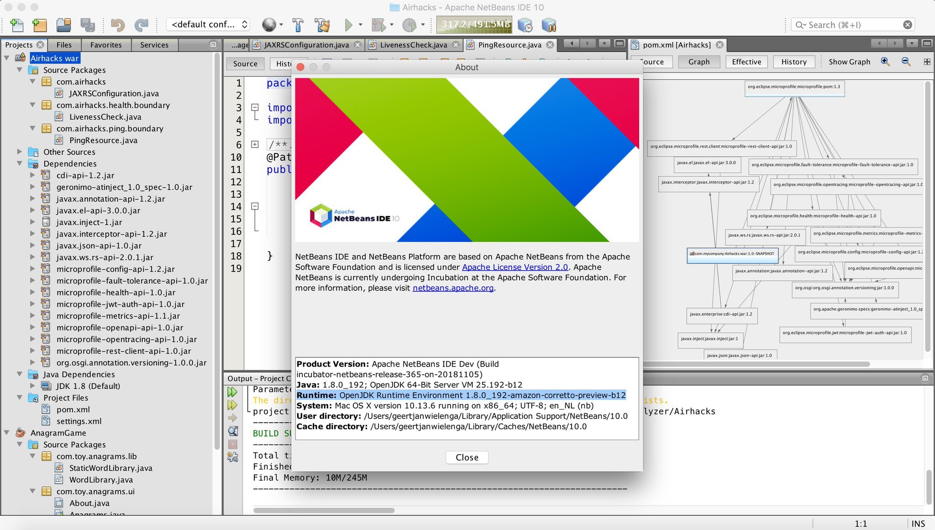935x530 pixels.
Task: Open the Run Project dropdown arrow
Action: click(361, 25)
